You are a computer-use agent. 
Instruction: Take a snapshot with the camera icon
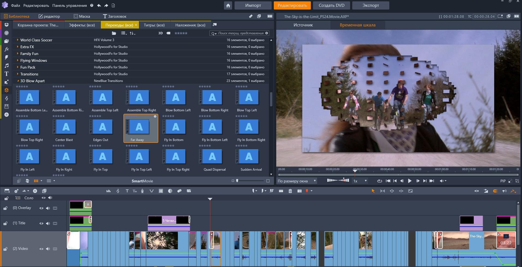(299, 191)
